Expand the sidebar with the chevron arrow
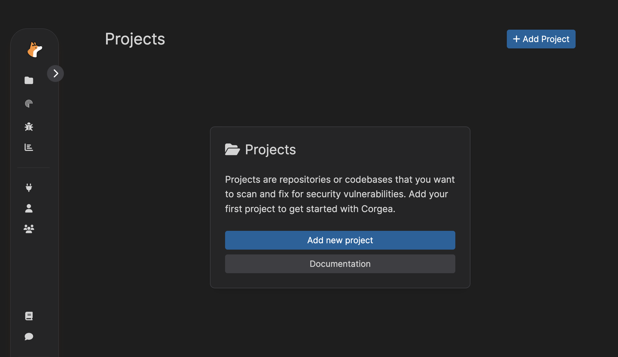This screenshot has width=618, height=357. coord(55,74)
